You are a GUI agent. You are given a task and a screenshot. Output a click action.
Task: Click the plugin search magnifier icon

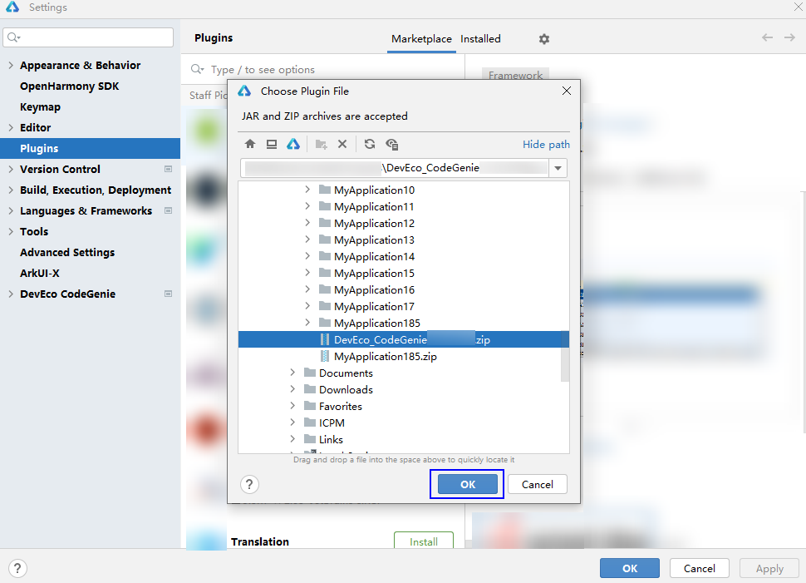tap(197, 69)
